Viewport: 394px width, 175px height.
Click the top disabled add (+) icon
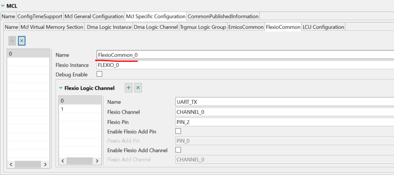13,40
